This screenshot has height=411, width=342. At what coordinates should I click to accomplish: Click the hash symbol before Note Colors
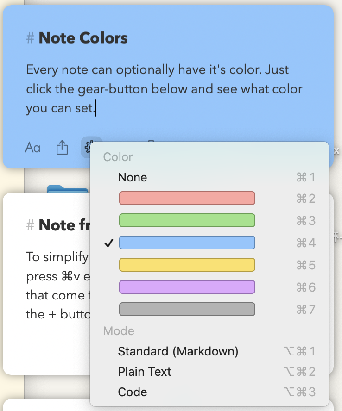pyautogui.click(x=30, y=38)
